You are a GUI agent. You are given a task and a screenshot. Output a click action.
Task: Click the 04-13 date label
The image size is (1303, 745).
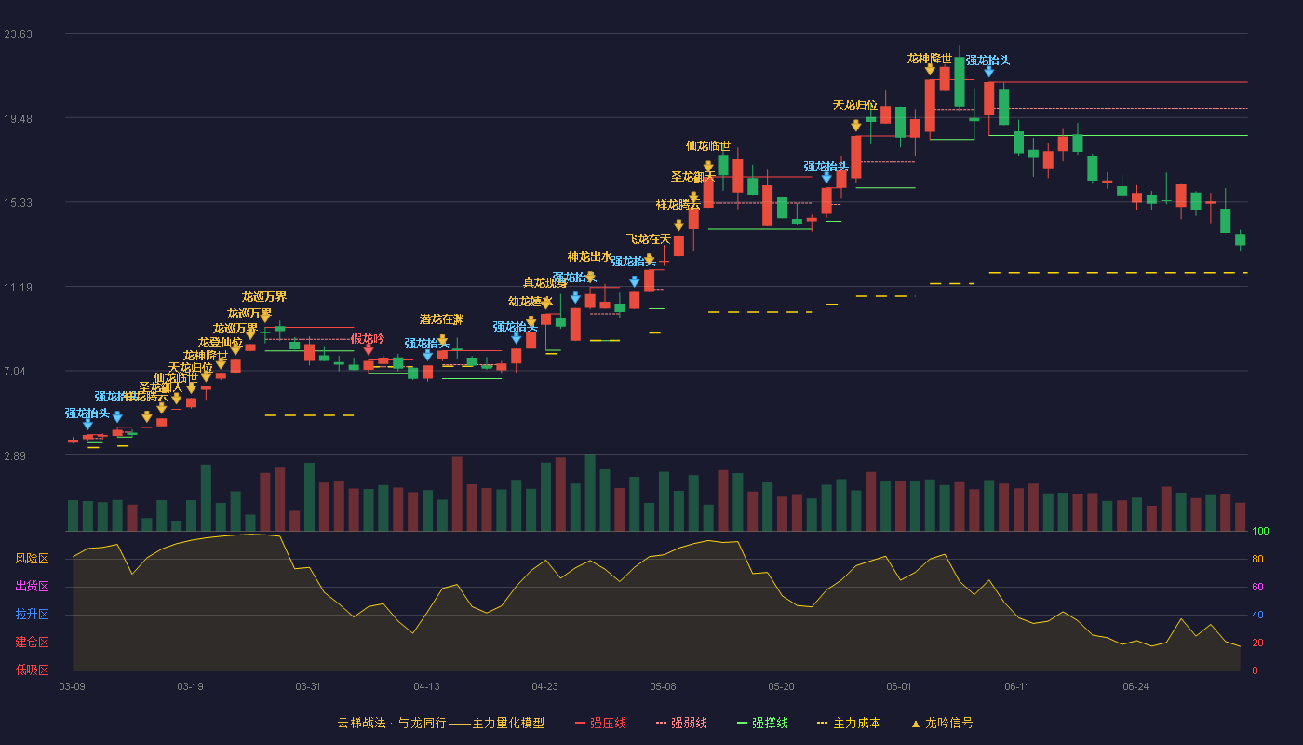point(426,686)
